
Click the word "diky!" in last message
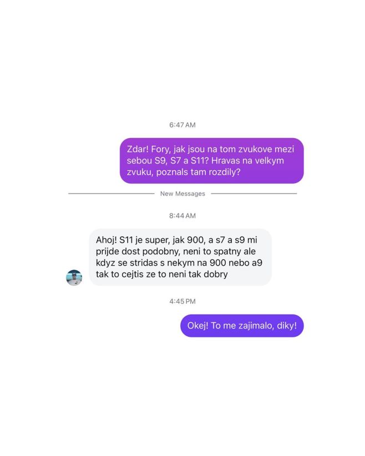287,326
